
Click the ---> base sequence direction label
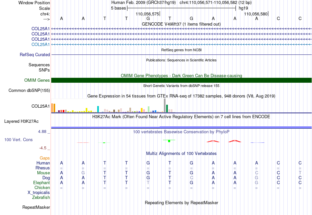pos(46,19)
